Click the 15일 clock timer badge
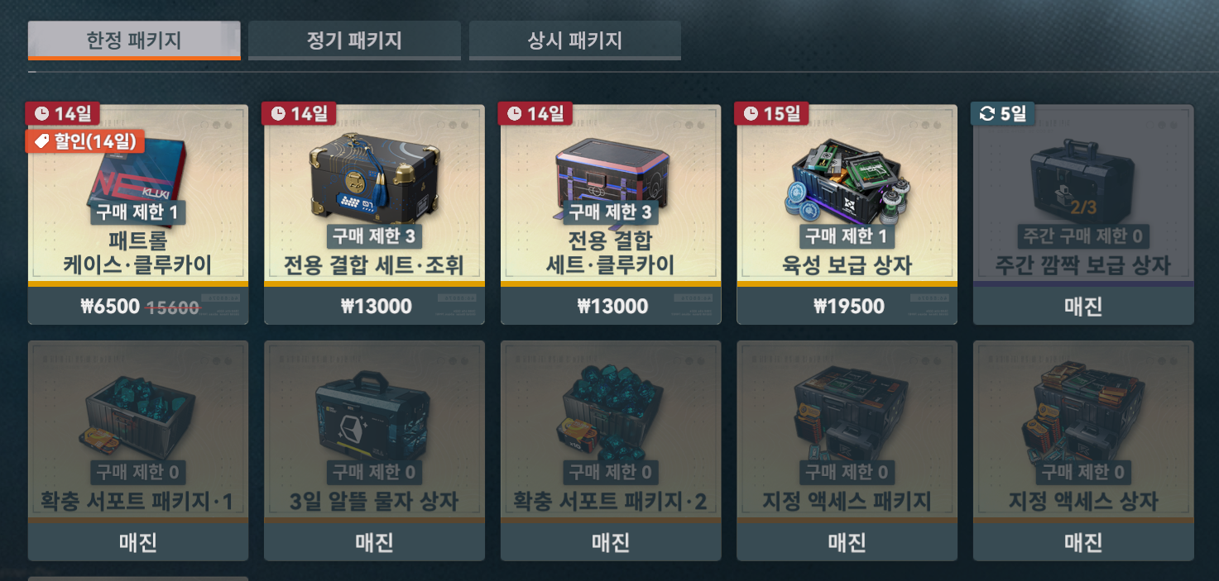The width and height of the screenshot is (1219, 581). 771,113
